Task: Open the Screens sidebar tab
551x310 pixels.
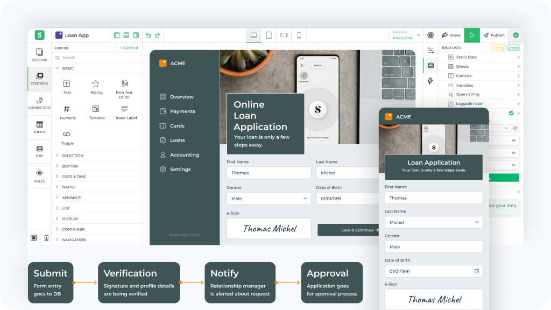Action: pyautogui.click(x=39, y=55)
